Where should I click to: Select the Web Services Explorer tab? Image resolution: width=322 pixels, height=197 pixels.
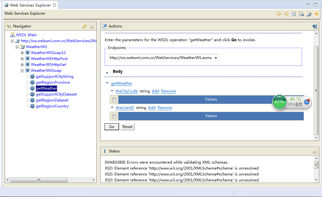pyautogui.click(x=30, y=5)
